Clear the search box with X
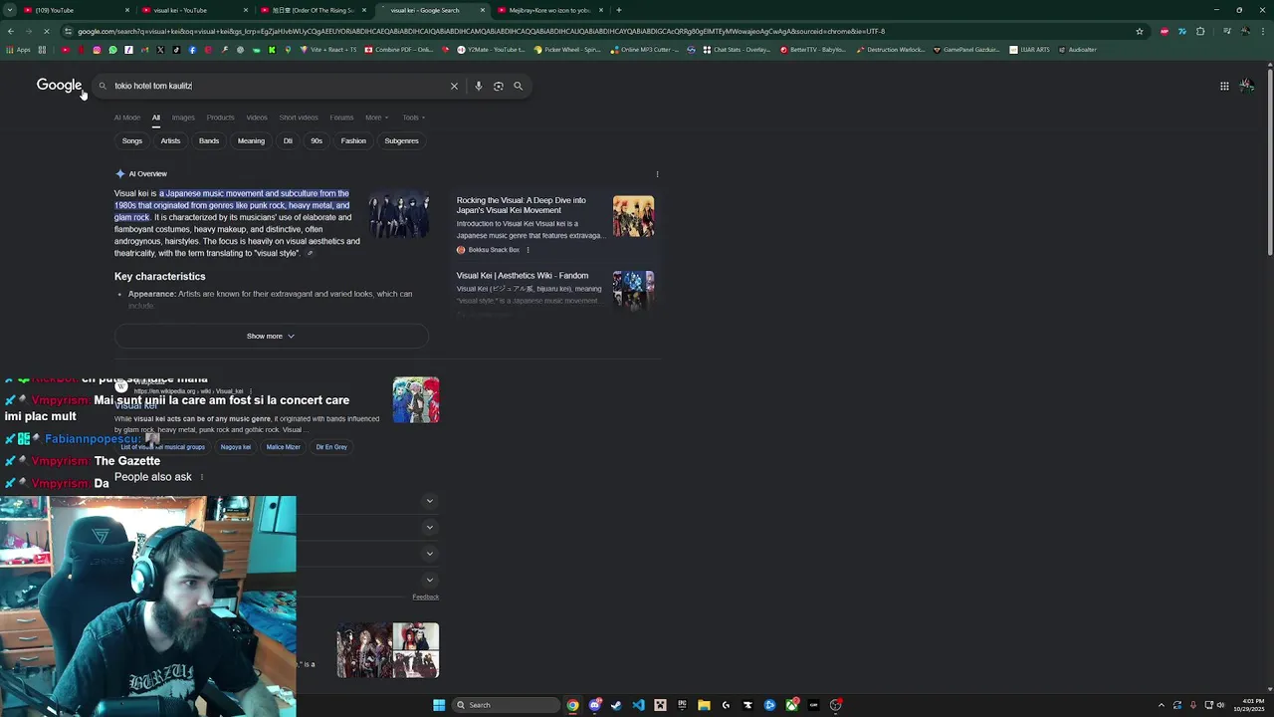The image size is (1274, 717). point(454,86)
